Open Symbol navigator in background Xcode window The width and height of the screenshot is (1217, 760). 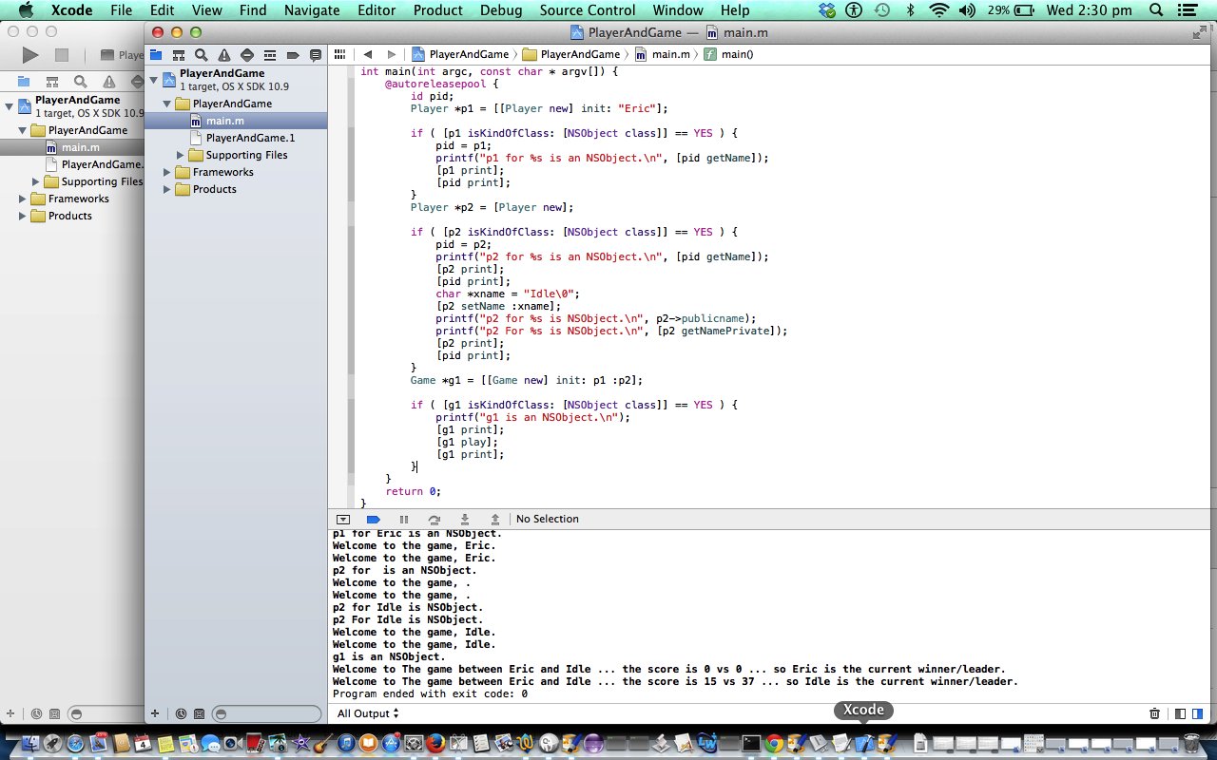coord(52,82)
